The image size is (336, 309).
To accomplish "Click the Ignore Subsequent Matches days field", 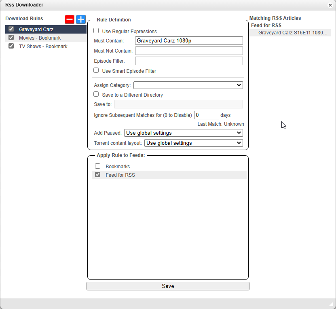I will 207,115.
